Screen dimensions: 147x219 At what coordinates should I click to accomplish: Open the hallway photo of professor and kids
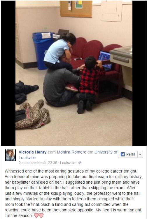[x=74, y=73]
